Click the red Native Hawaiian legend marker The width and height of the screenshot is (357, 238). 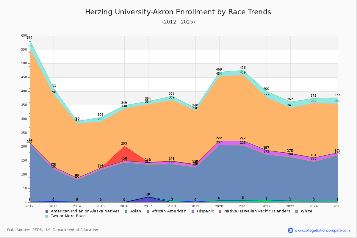(220, 211)
